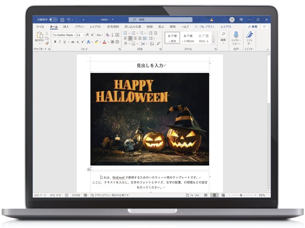Switch to the デザイン tab

click(x=80, y=27)
